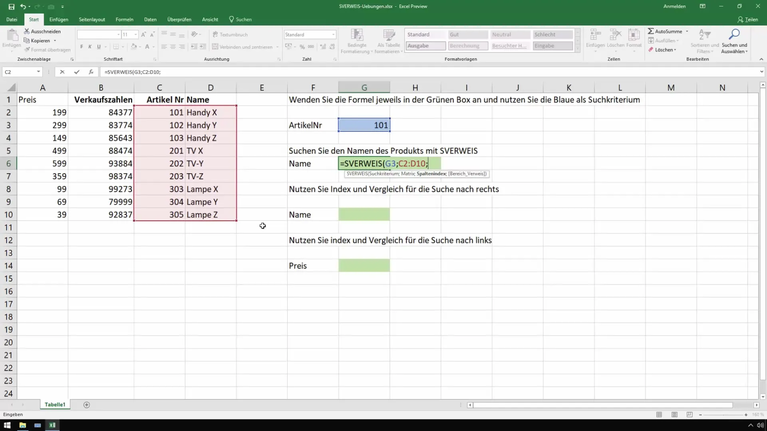Align cell content to middle vertically
Screen dimensions: 767x431
(x=173, y=35)
